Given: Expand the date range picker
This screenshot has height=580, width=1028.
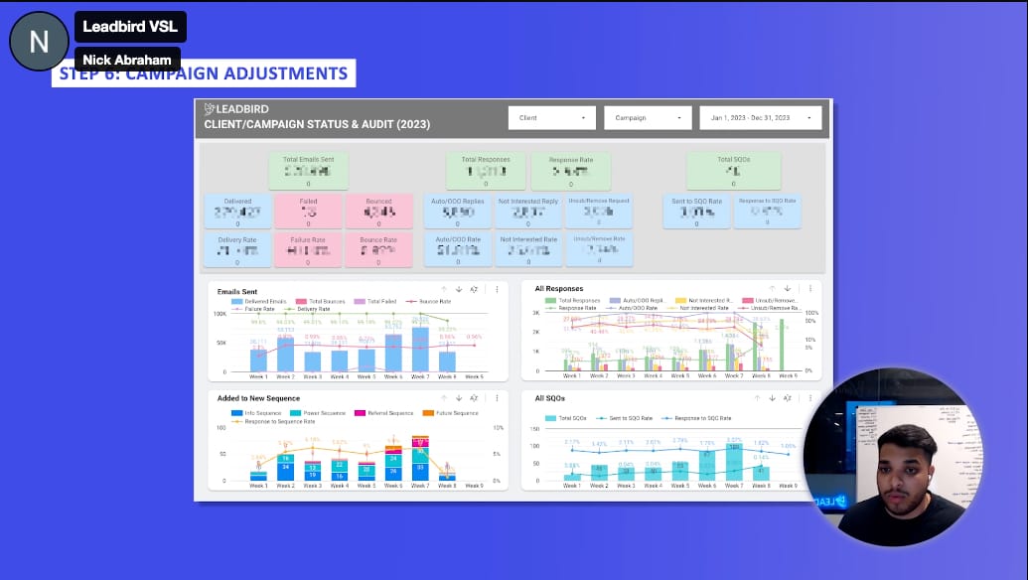Looking at the screenshot, I should pos(761,117).
